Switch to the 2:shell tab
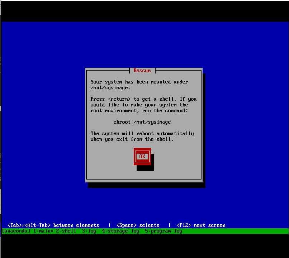The width and height of the screenshot is (289, 258). tap(66, 231)
